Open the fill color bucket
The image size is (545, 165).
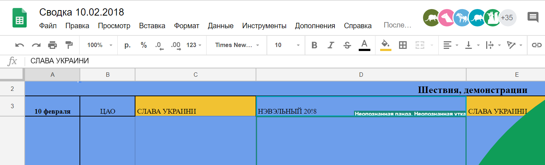click(386, 45)
